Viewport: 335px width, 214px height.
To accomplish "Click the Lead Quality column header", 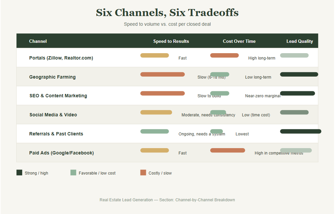I will point(299,41).
